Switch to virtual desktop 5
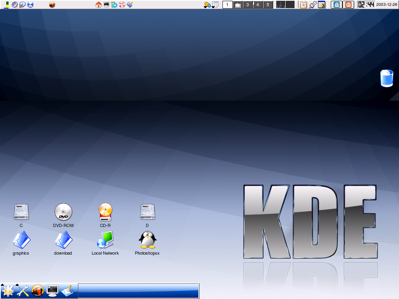The height and width of the screenshot is (299, 399). 268,5
